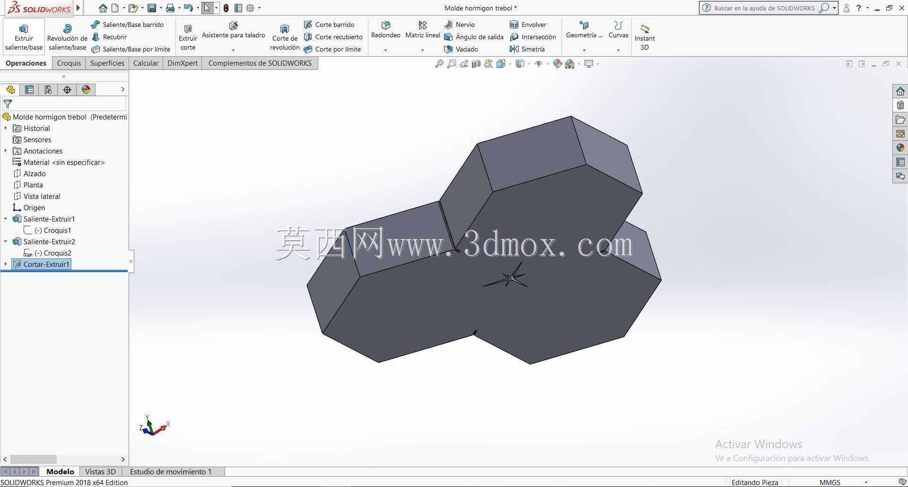The image size is (908, 487).
Task: Switch to the Croquis tab
Action: coord(69,63)
